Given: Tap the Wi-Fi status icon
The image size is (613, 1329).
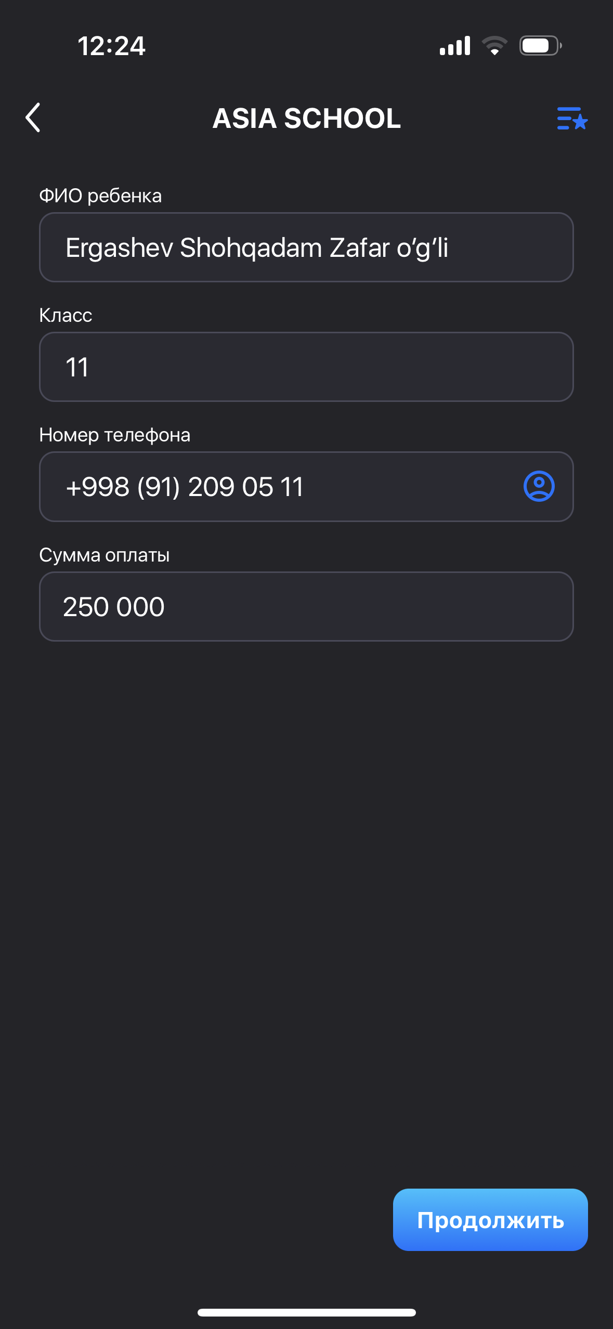Looking at the screenshot, I should point(494,46).
